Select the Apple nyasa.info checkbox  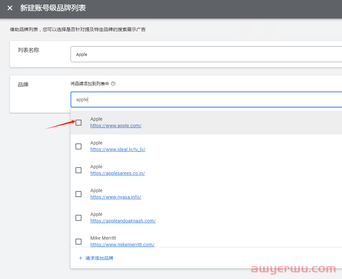click(x=78, y=194)
